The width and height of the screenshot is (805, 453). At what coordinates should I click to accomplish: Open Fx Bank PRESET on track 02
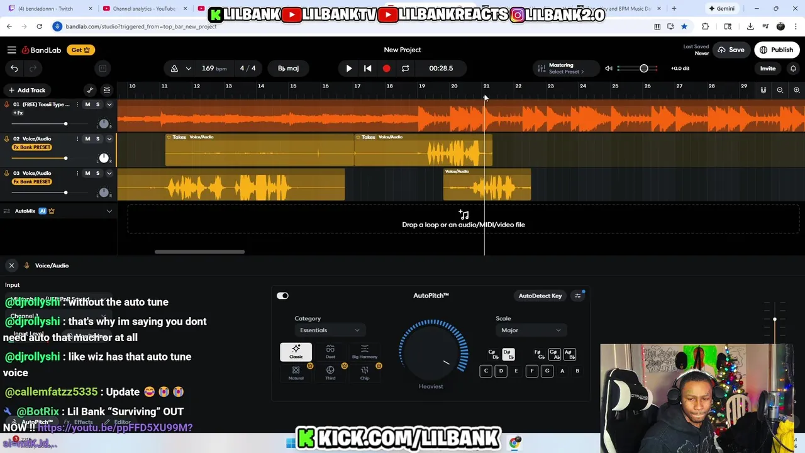coord(32,147)
